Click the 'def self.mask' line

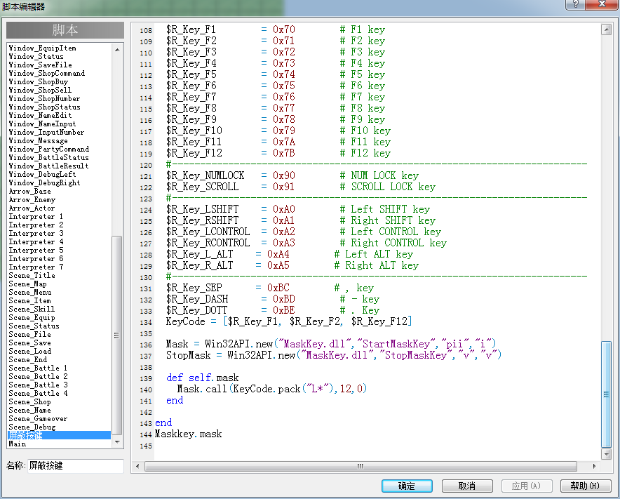click(203, 378)
